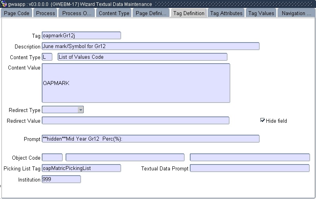Click the Institution field 999
The width and height of the screenshot is (316, 199).
coord(61,179)
